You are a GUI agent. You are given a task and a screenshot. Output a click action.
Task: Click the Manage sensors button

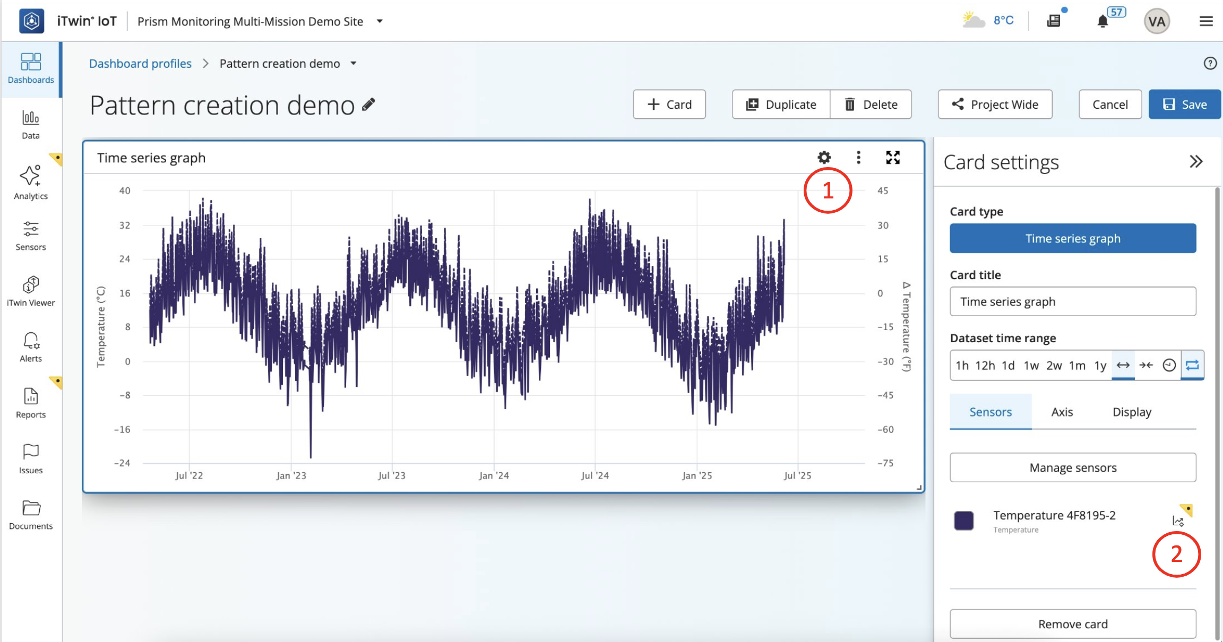1072,467
